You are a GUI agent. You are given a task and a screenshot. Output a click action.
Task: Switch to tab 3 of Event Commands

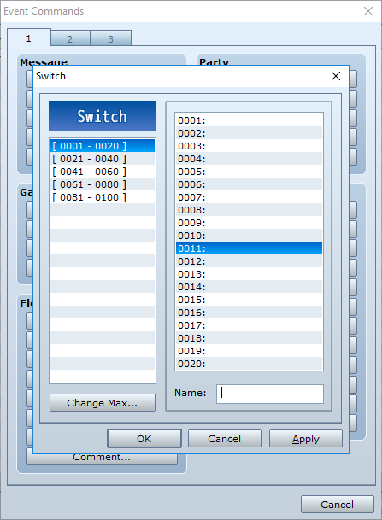coord(111,39)
